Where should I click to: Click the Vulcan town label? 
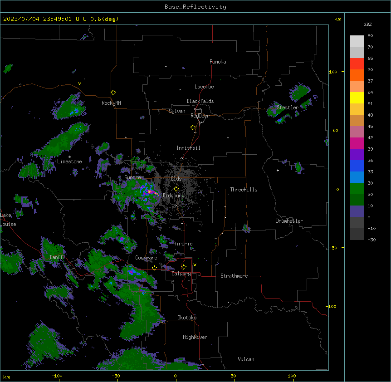[x=246, y=359]
